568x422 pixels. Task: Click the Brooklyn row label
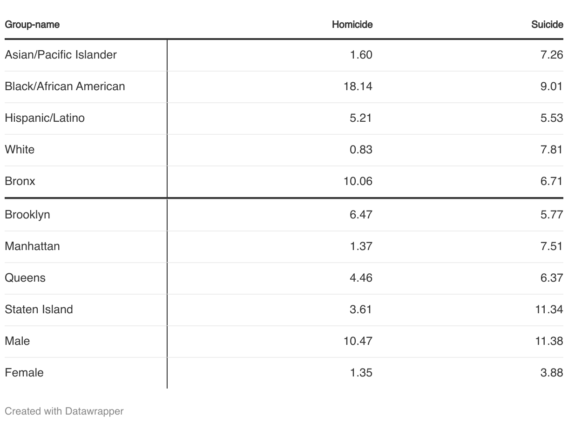(x=27, y=215)
